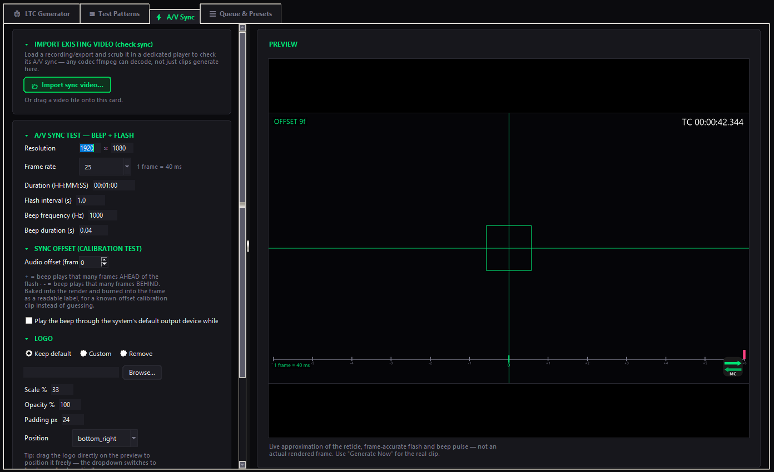This screenshot has height=472, width=774.
Task: Click the center reticle square in preview
Action: point(509,248)
